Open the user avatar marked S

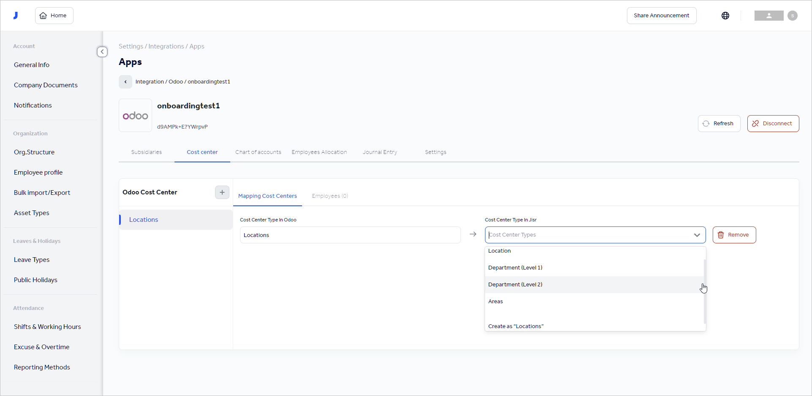coord(793,16)
